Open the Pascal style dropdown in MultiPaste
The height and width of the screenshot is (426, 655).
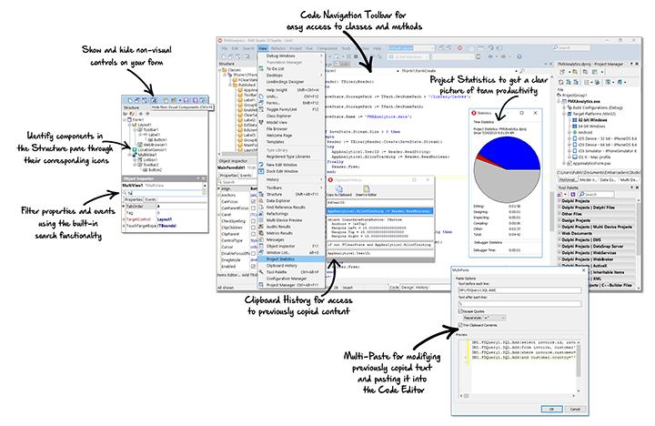point(485,318)
